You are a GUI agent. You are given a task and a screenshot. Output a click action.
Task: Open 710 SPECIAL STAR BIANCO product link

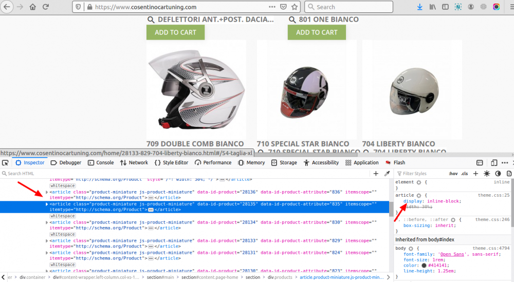tap(303, 144)
